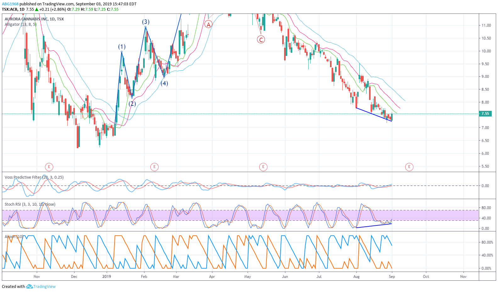Viewport: 498px width, 292px height.
Task: Select the circled A wave label
Action: click(x=208, y=24)
